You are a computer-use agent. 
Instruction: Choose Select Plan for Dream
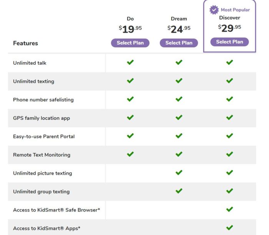pyautogui.click(x=179, y=43)
